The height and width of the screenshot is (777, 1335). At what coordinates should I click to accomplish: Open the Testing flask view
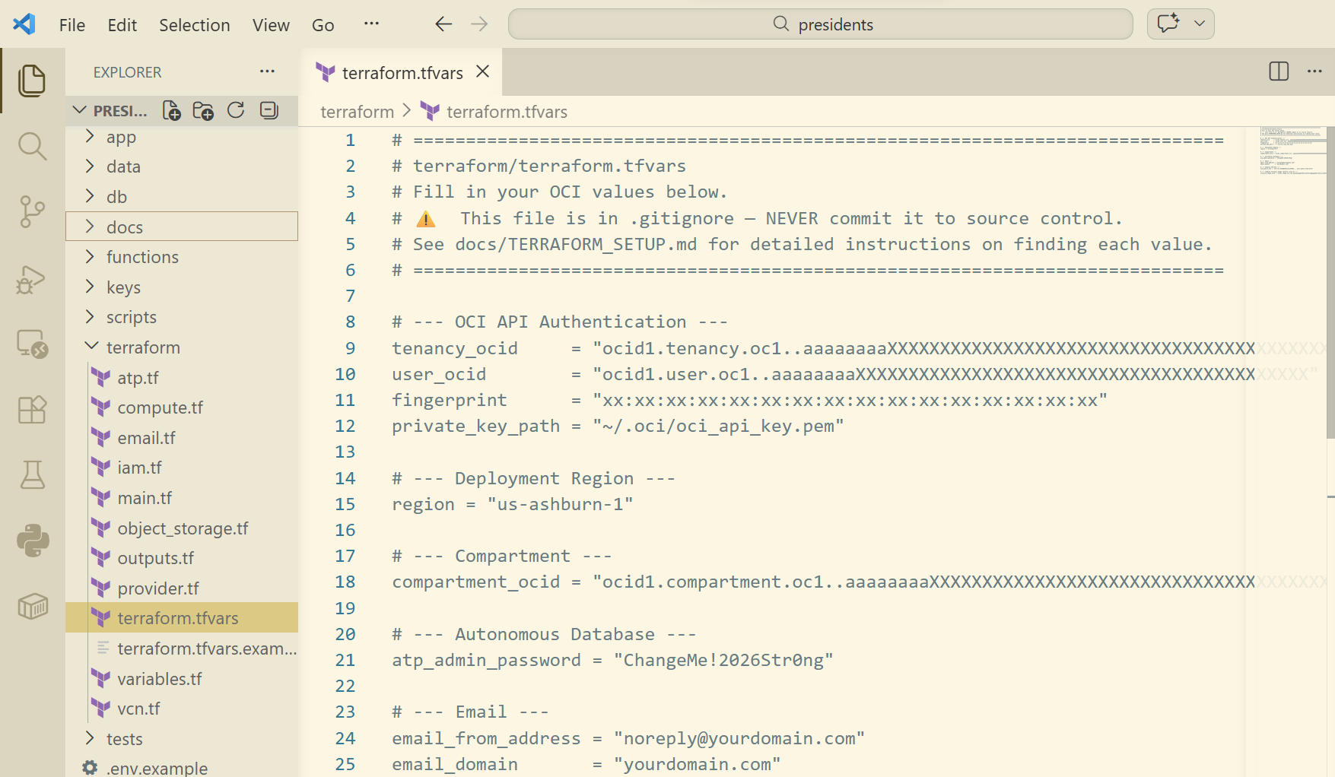[x=32, y=475]
